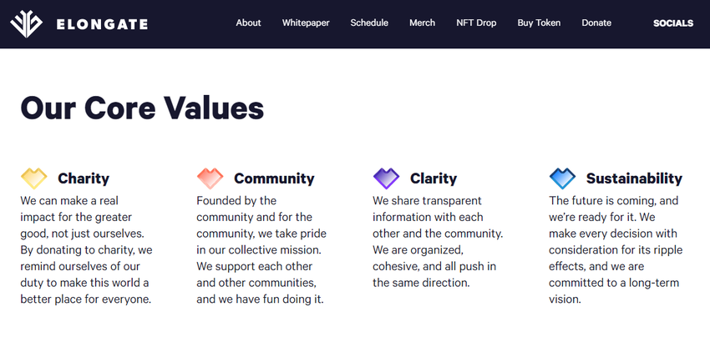710x337 pixels.
Task: Click the Donate nav link
Action: pyautogui.click(x=596, y=23)
